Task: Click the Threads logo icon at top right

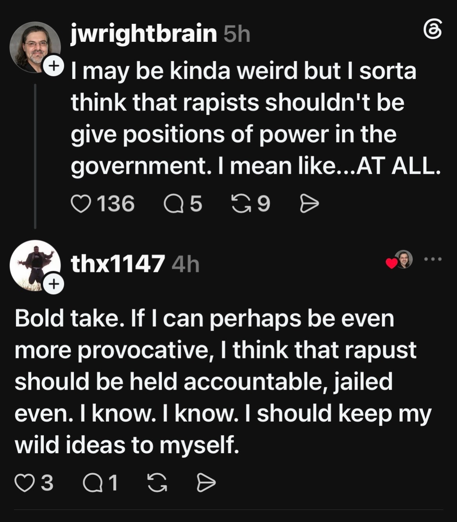Action: [x=433, y=29]
